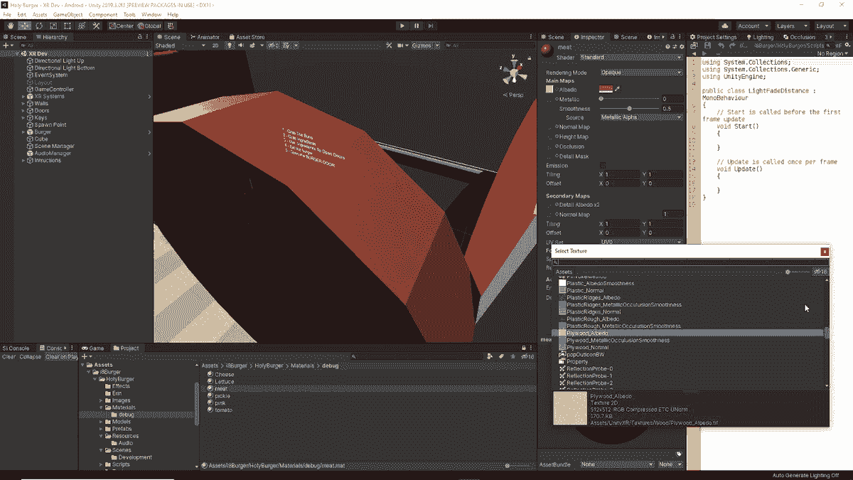Open the GameObject menu

[x=67, y=14]
